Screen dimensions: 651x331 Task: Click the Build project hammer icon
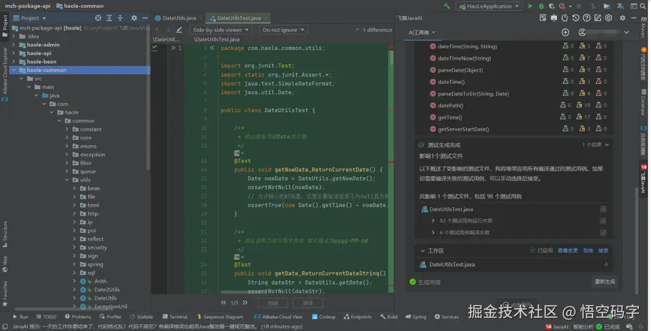tap(447, 6)
